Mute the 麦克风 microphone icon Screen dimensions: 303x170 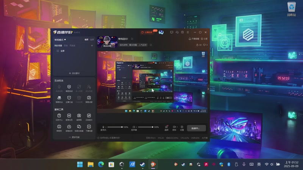pos(103,127)
